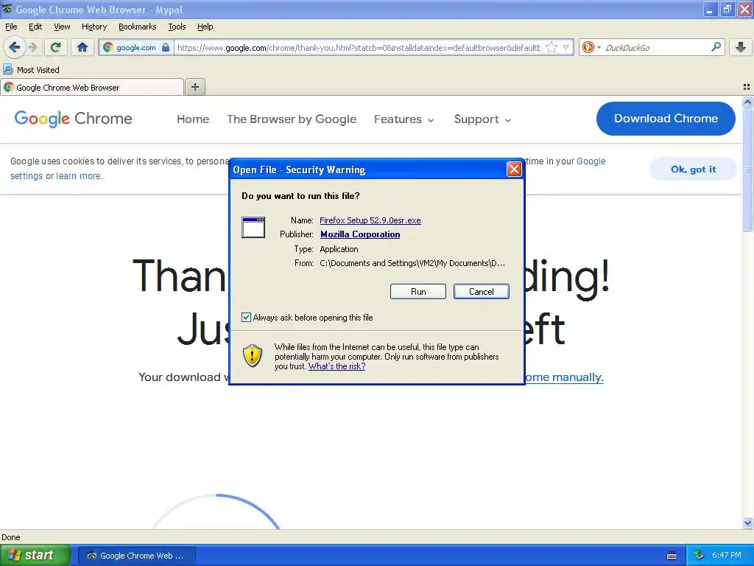This screenshot has height=566, width=754.
Task: Expand the Features dropdown menu
Action: [x=404, y=119]
